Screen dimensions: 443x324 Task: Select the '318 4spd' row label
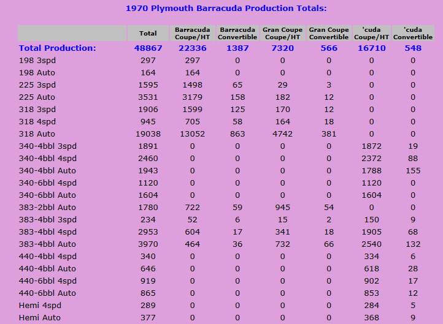37,122
